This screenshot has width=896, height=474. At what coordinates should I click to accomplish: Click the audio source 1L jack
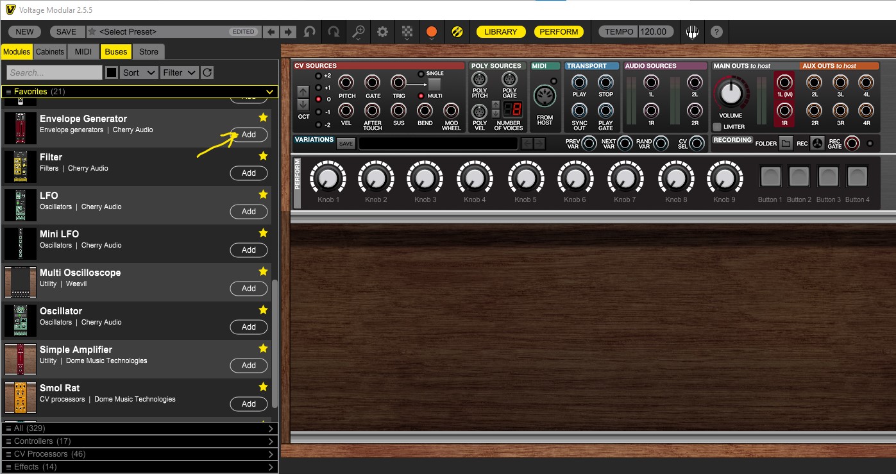(x=651, y=82)
